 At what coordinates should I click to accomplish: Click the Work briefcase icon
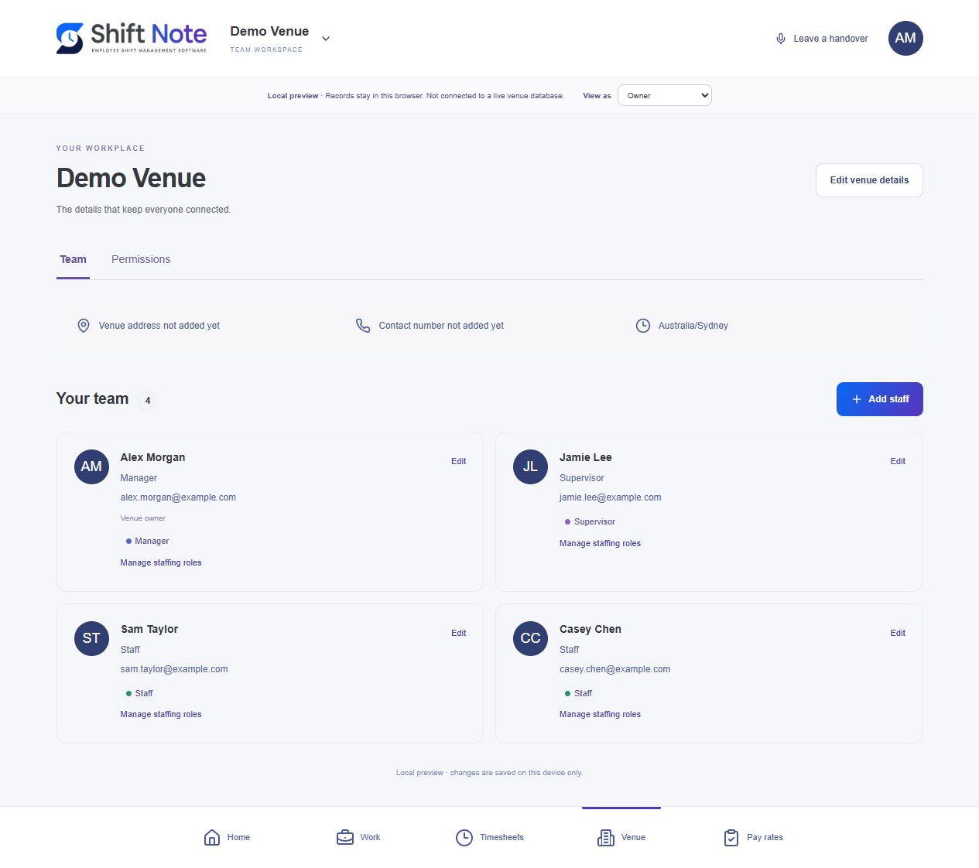click(345, 837)
